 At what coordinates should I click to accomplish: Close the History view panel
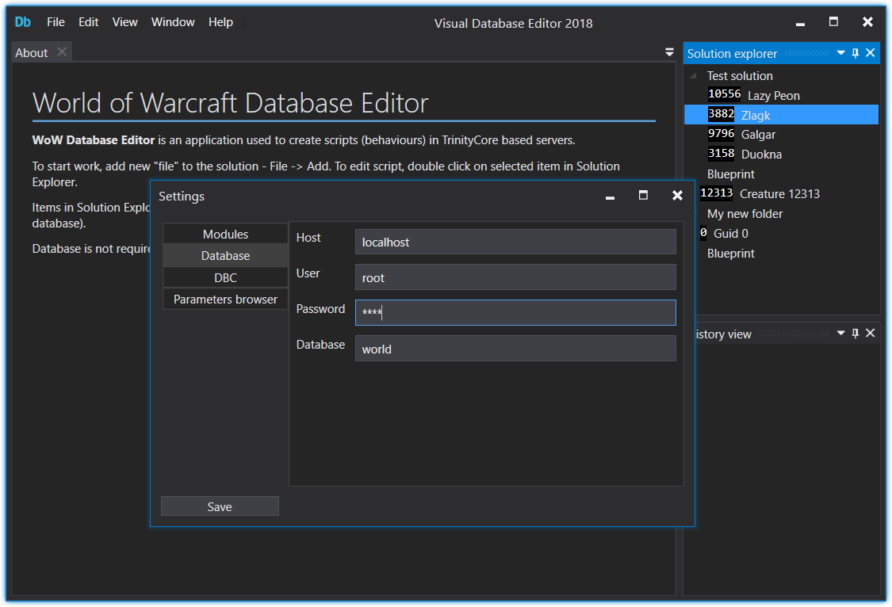pyautogui.click(x=871, y=333)
